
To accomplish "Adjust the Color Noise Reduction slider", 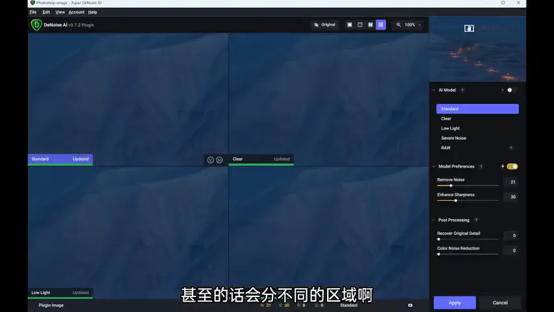I will [468, 254].
